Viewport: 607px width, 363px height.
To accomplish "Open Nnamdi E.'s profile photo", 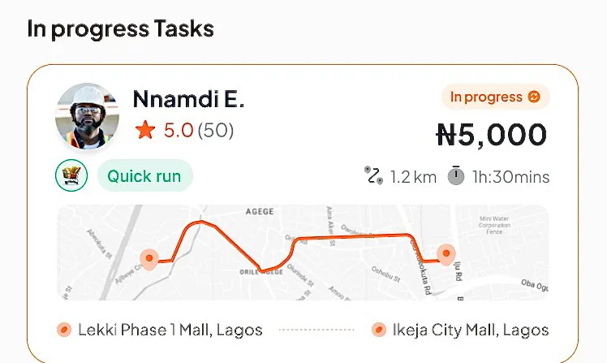I will (87, 116).
